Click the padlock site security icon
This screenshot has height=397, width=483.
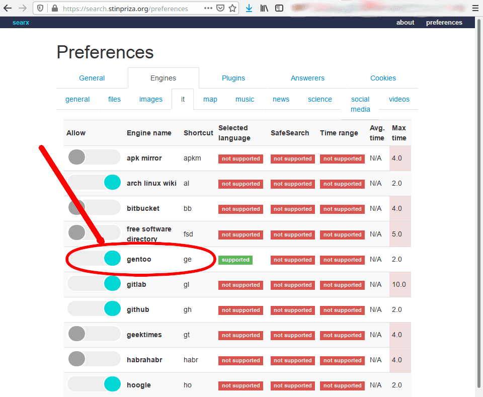pyautogui.click(x=54, y=9)
